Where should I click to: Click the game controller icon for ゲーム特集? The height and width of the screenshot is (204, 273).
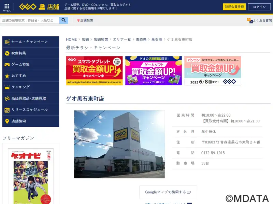[7, 65]
